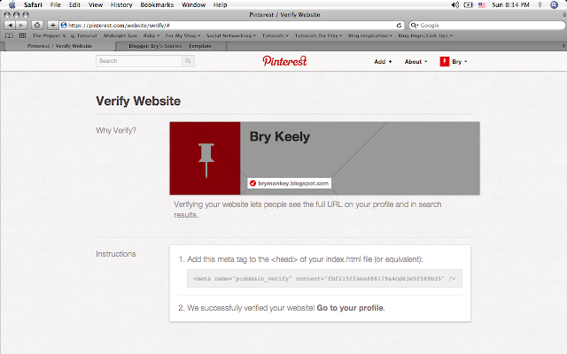This screenshot has height=354, width=567.
Task: Click the Go to your profile link
Action: tap(350, 308)
